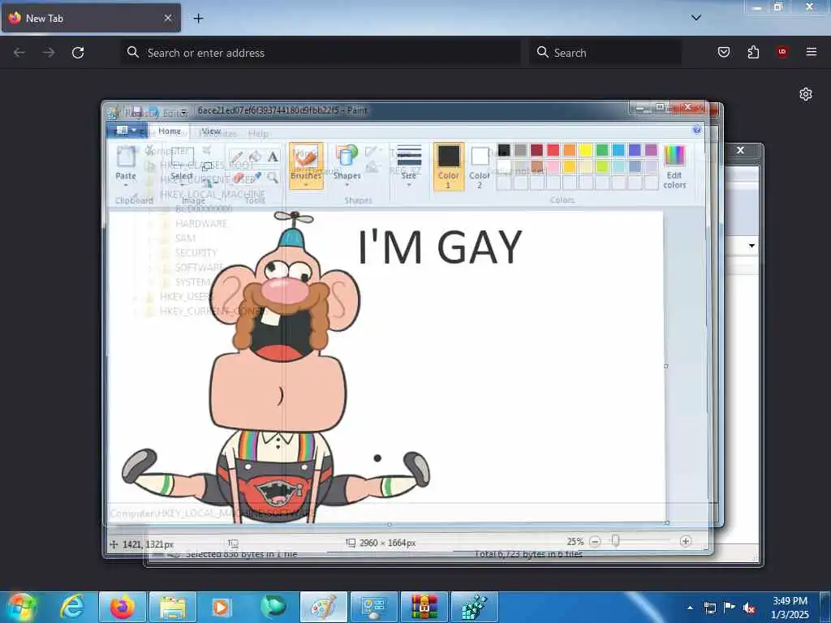The height and width of the screenshot is (623, 831).
Task: Select the Eraser tool in Paint
Action: pos(238,178)
